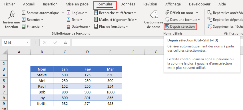Expand the Somme automatique dropdown arrow
The image size is (243, 110).
click(x=63, y=13)
